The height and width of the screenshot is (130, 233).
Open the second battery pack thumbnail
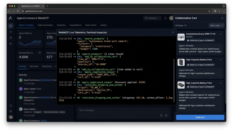tap(181, 85)
